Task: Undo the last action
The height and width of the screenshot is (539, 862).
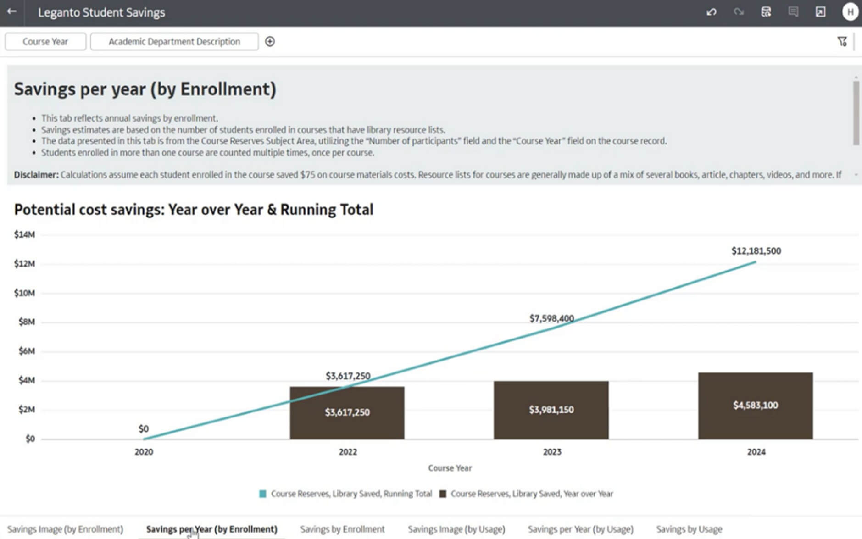Action: point(712,12)
